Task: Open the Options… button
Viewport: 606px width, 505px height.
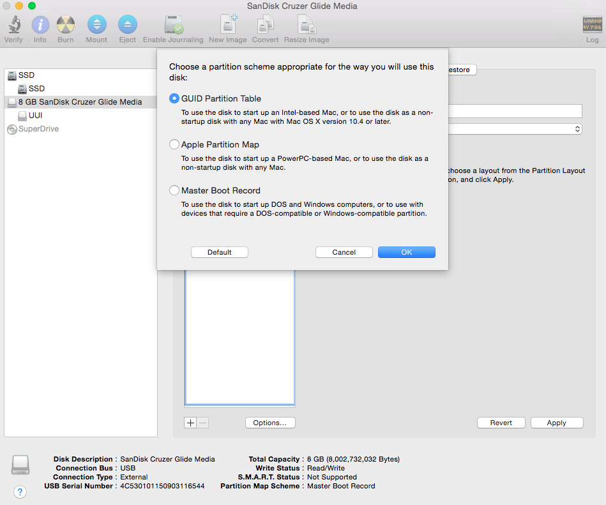Action: tap(270, 423)
